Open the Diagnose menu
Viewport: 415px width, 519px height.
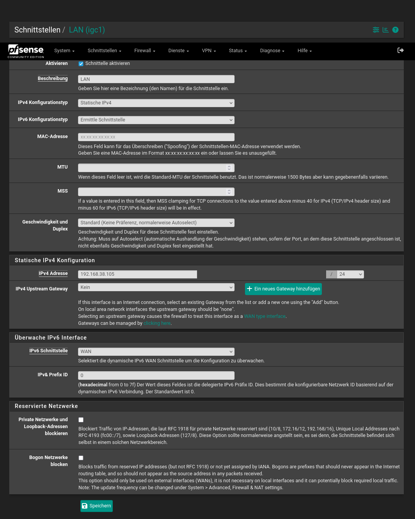(272, 51)
